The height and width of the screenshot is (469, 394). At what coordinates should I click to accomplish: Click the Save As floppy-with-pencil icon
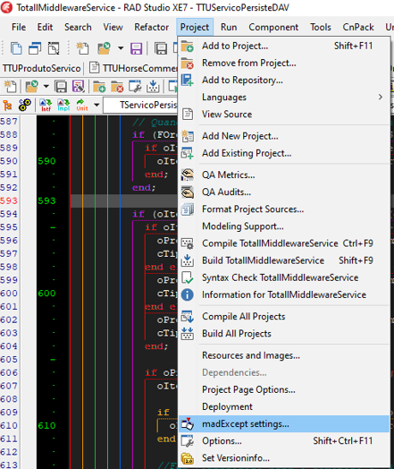(x=79, y=87)
